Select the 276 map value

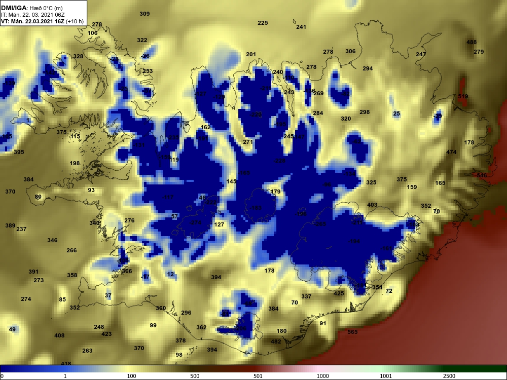[129, 220]
